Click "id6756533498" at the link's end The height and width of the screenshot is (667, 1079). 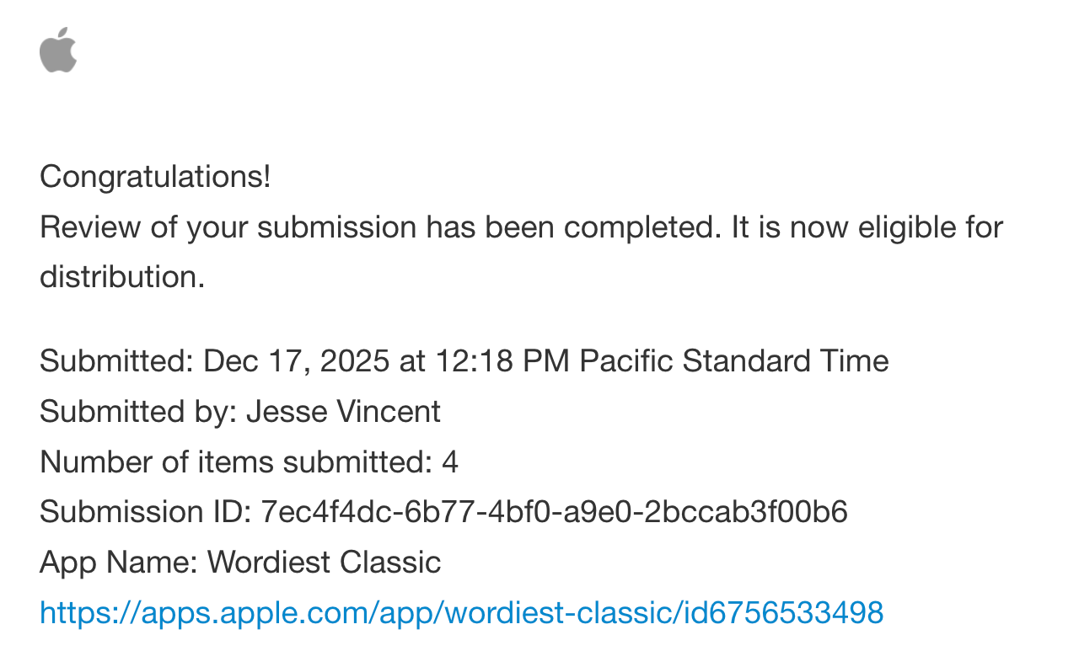click(780, 612)
